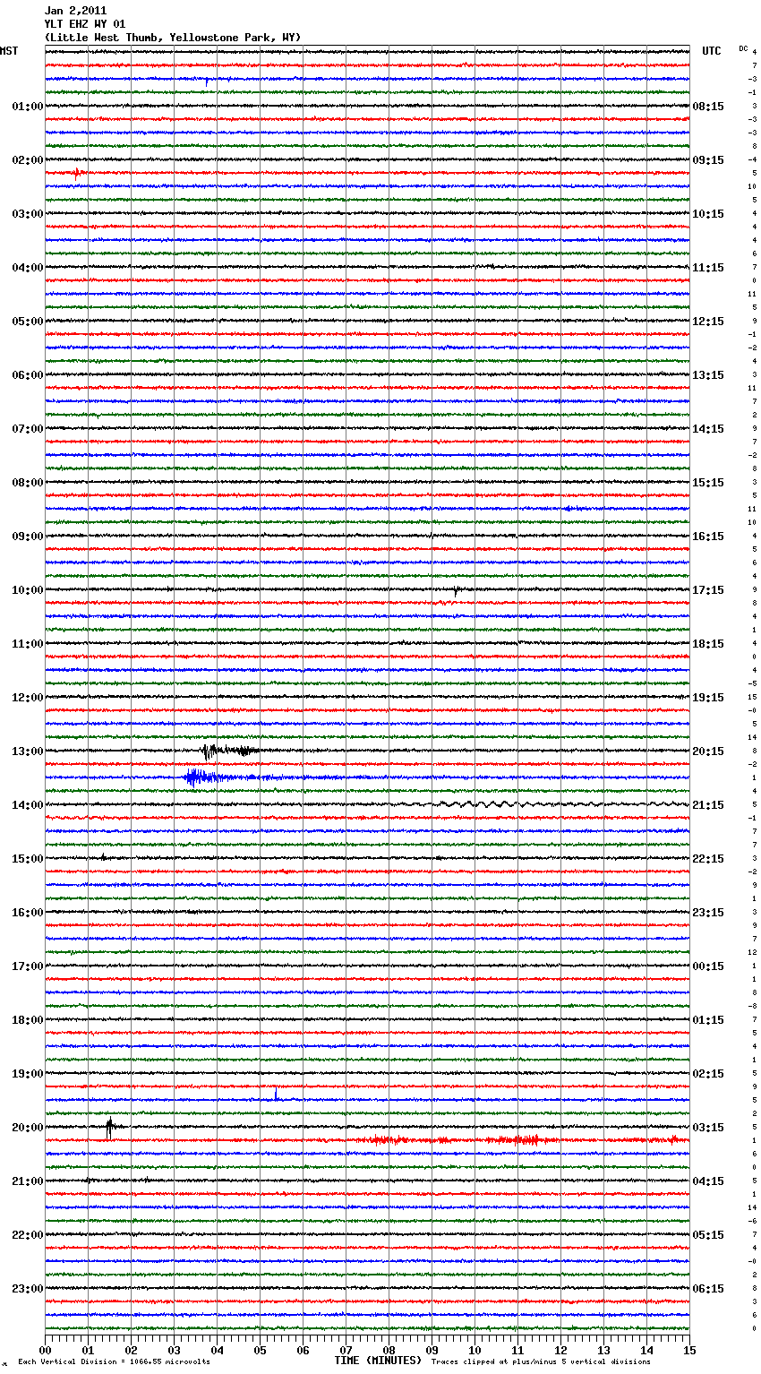Select the 13:00 MST time label
761x1374 pixels.
[x=28, y=751]
